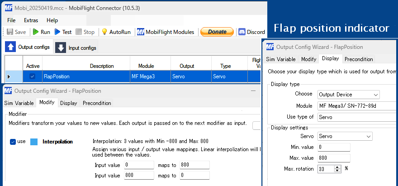Click the Servo cell in Output column
This screenshot has height=186, width=398.
tap(191, 76)
